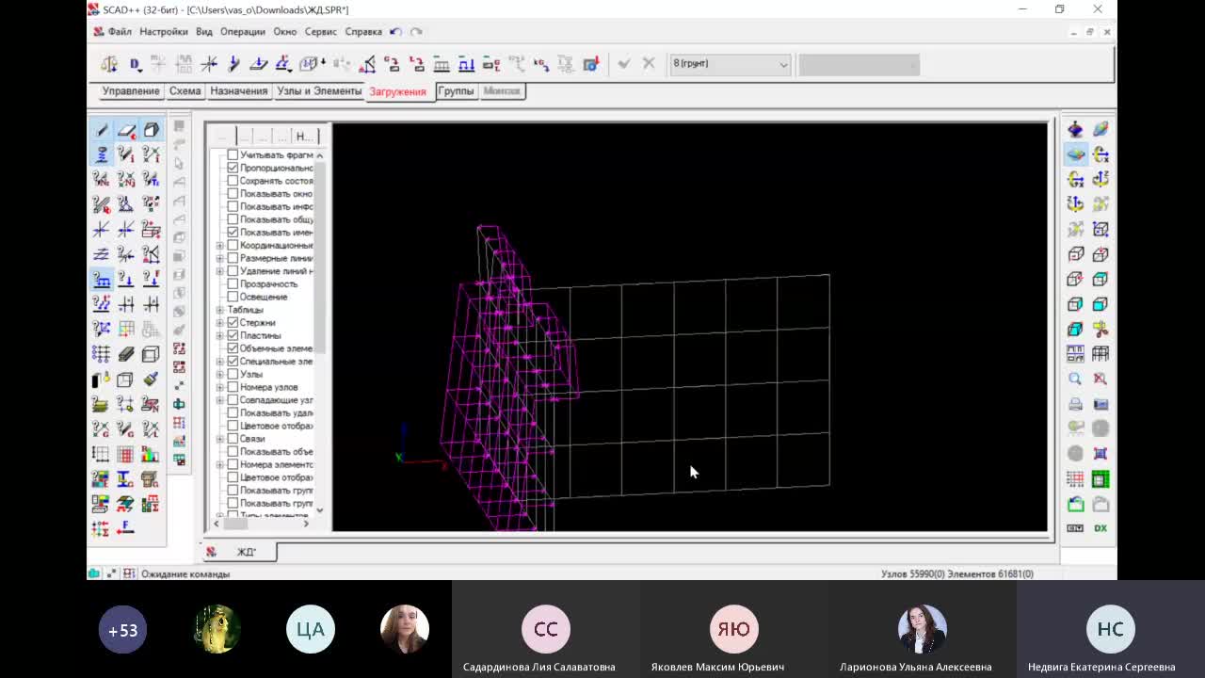Screen dimensions: 1205x678
Task: Select the eraser tool in left palette
Action: click(125, 129)
